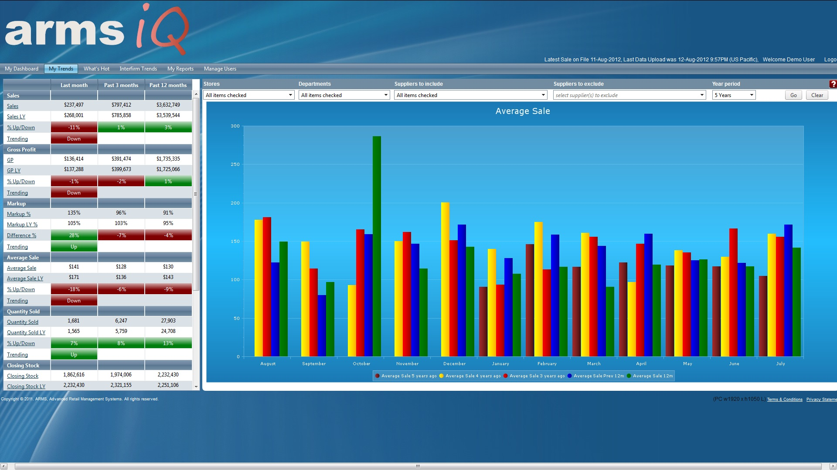Click the down arrow of the trends table scrollbar
This screenshot has height=470, width=837.
point(196,386)
